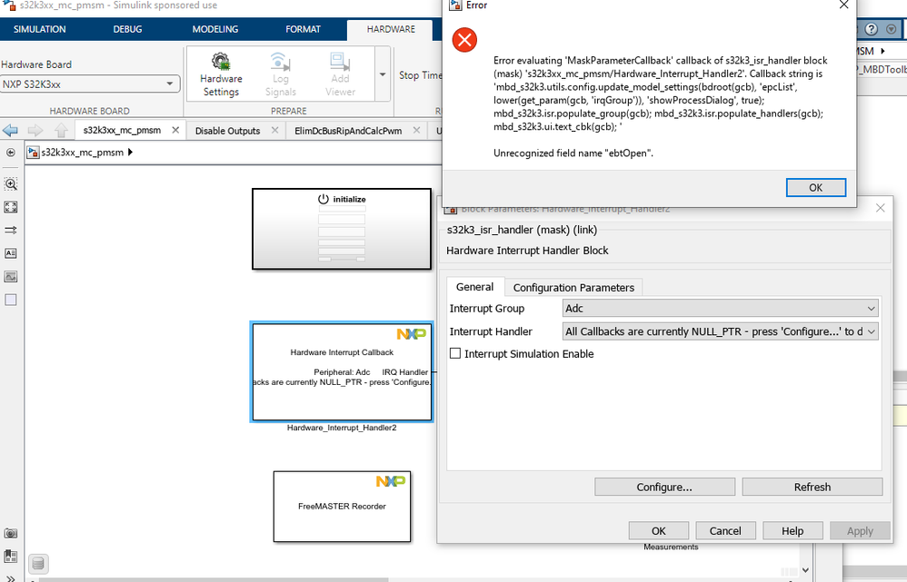This screenshot has width=907, height=582.
Task: Click the Add Viewer icon
Action: (340, 61)
